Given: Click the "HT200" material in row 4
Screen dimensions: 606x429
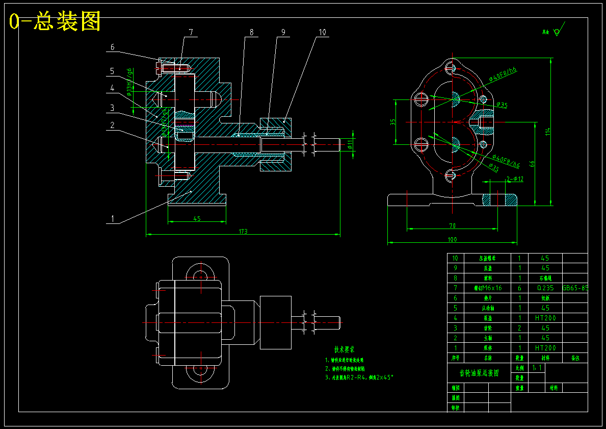Looking at the screenshot, I should (545, 318).
